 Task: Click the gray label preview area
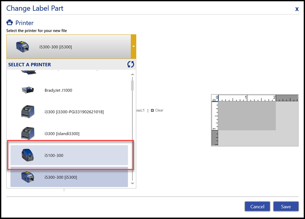pyautogui.click(x=247, y=116)
